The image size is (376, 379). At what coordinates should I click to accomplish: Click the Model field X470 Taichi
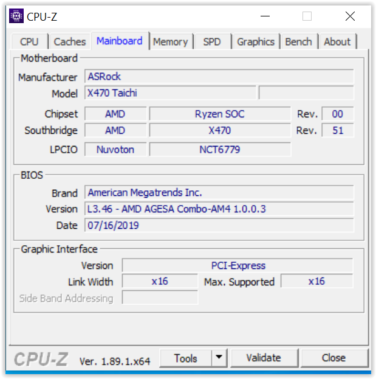point(170,93)
